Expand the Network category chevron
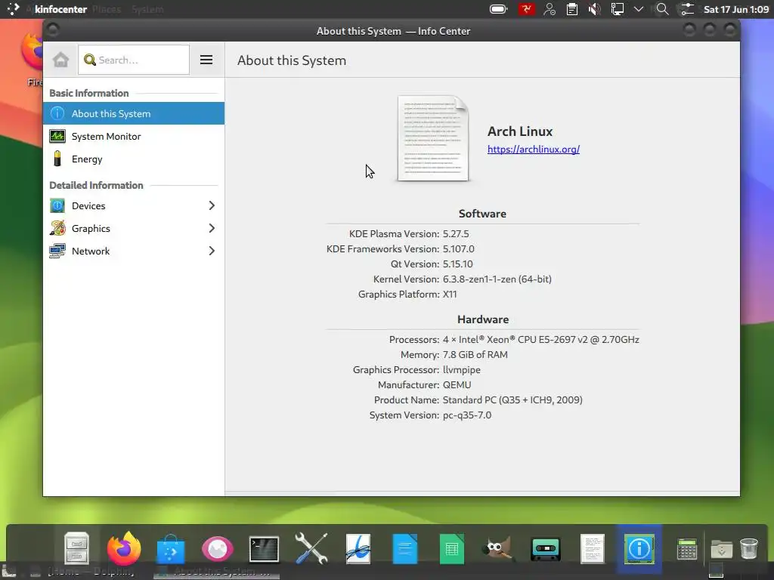Viewport: 774px width, 580px height. pyautogui.click(x=212, y=251)
